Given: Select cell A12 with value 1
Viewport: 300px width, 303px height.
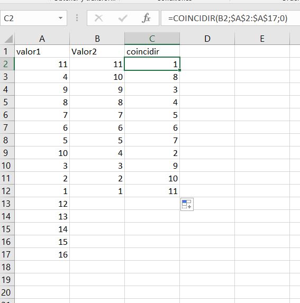Looking at the screenshot, I should click(x=42, y=191).
